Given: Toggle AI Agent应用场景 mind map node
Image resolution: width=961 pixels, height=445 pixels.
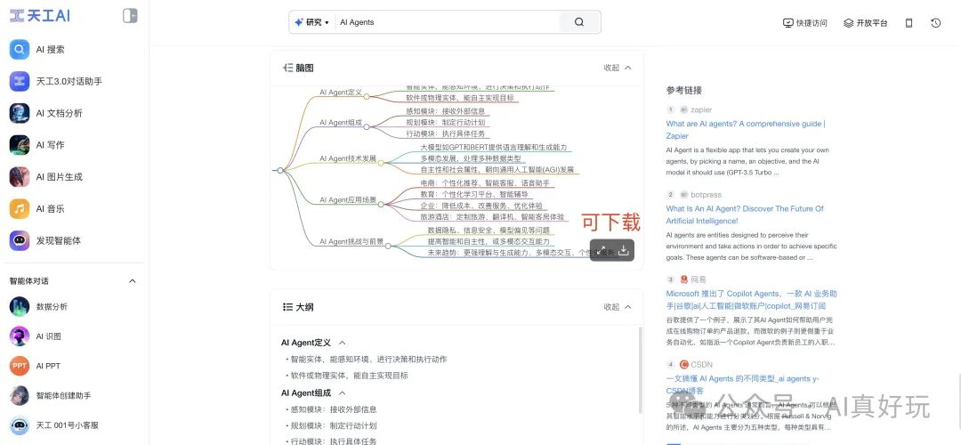Looking at the screenshot, I should coord(381,204).
